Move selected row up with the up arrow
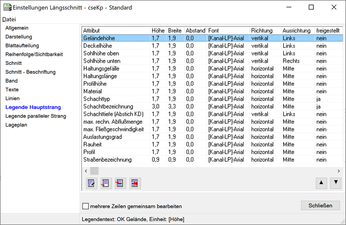The width and height of the screenshot is (346, 225). (x=322, y=183)
